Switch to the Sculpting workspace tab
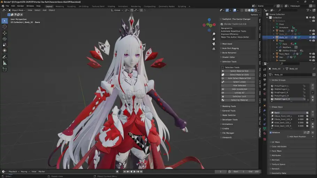The width and height of the screenshot is (317, 178). point(71,6)
